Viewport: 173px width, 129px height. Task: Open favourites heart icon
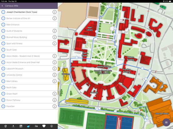[44, 126]
